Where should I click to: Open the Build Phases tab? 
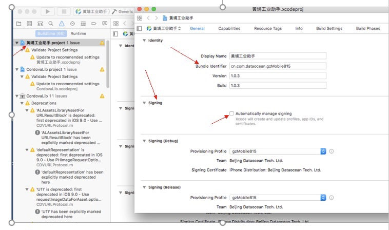(x=368, y=29)
